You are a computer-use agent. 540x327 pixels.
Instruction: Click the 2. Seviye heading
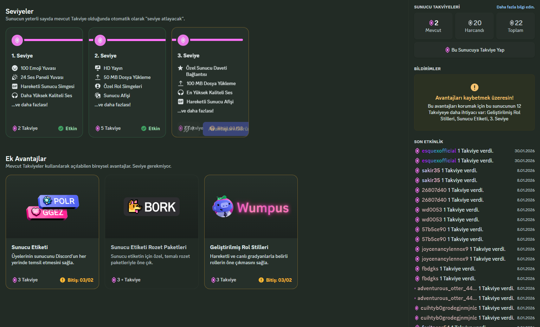(x=105, y=56)
